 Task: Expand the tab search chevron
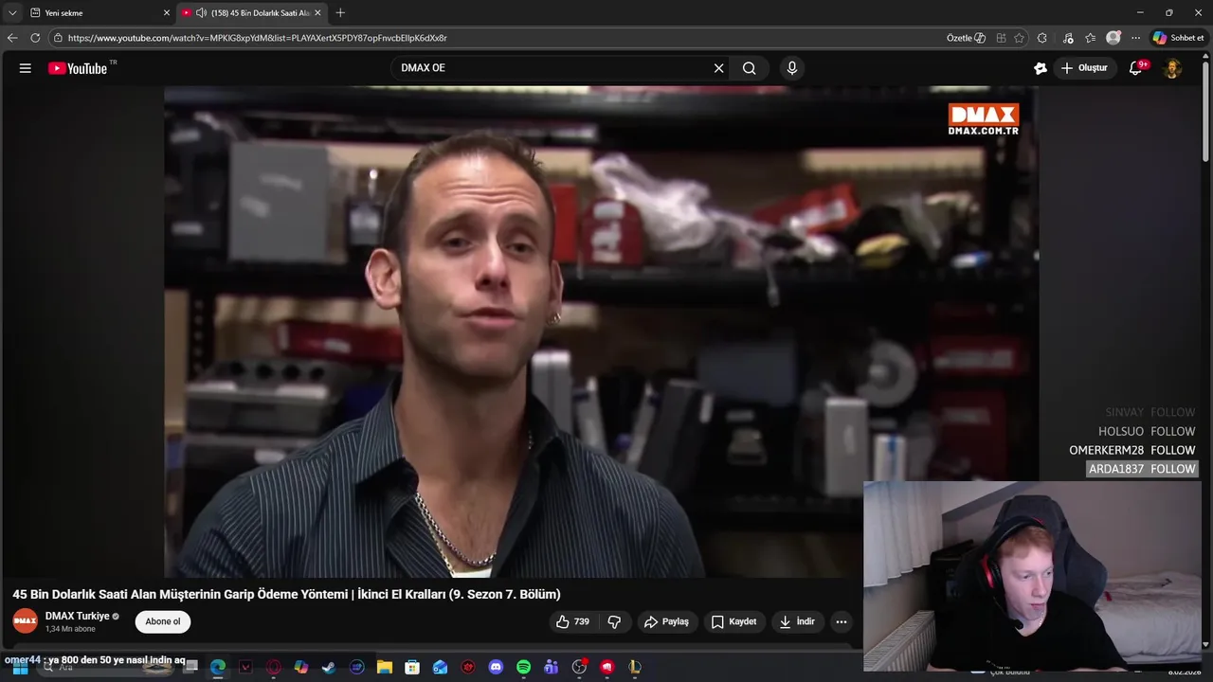coord(12,13)
